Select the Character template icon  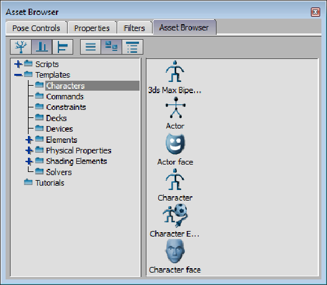(175, 179)
